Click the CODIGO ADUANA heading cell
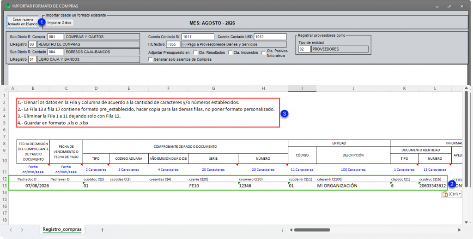The height and width of the screenshot is (239, 473). pyautogui.click(x=129, y=158)
